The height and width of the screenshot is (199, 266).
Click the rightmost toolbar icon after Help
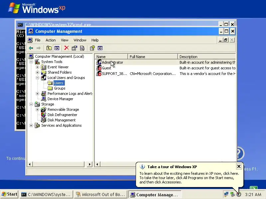tap(100, 48)
